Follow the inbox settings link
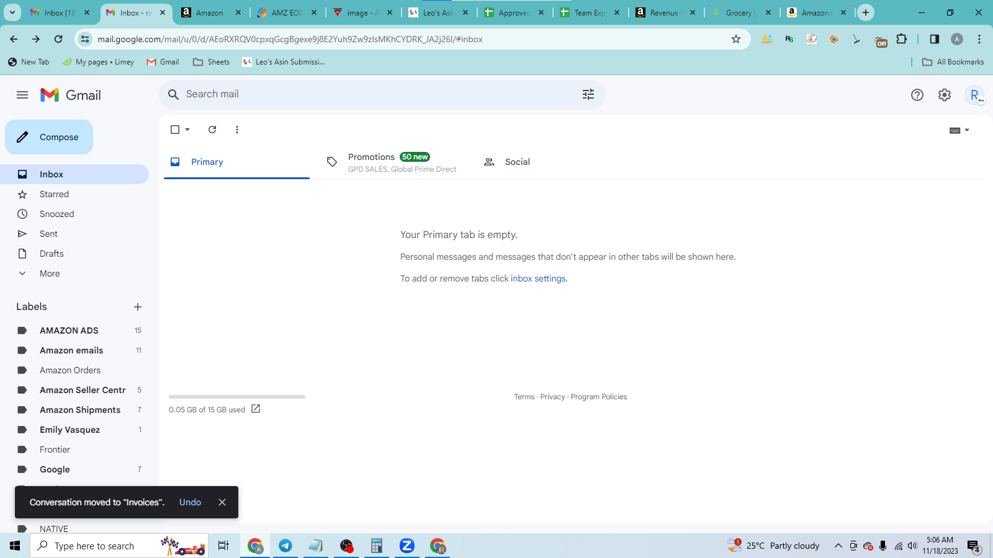This screenshot has width=993, height=558. point(538,278)
